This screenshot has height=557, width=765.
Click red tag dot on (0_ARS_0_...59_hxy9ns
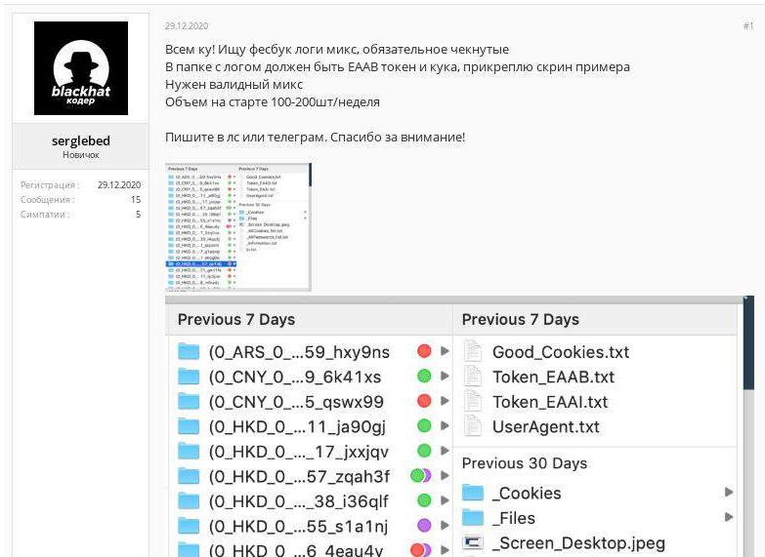tap(424, 351)
